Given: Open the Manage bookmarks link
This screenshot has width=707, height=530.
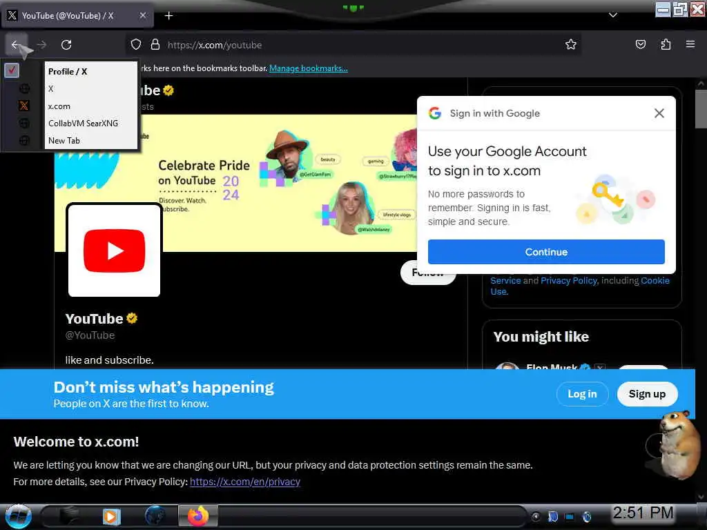Looking at the screenshot, I should pos(309,68).
